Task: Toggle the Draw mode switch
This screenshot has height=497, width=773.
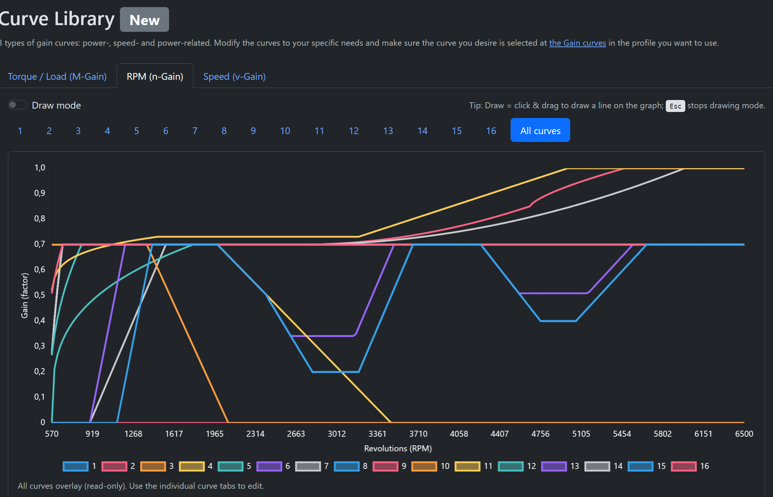Action: point(17,105)
